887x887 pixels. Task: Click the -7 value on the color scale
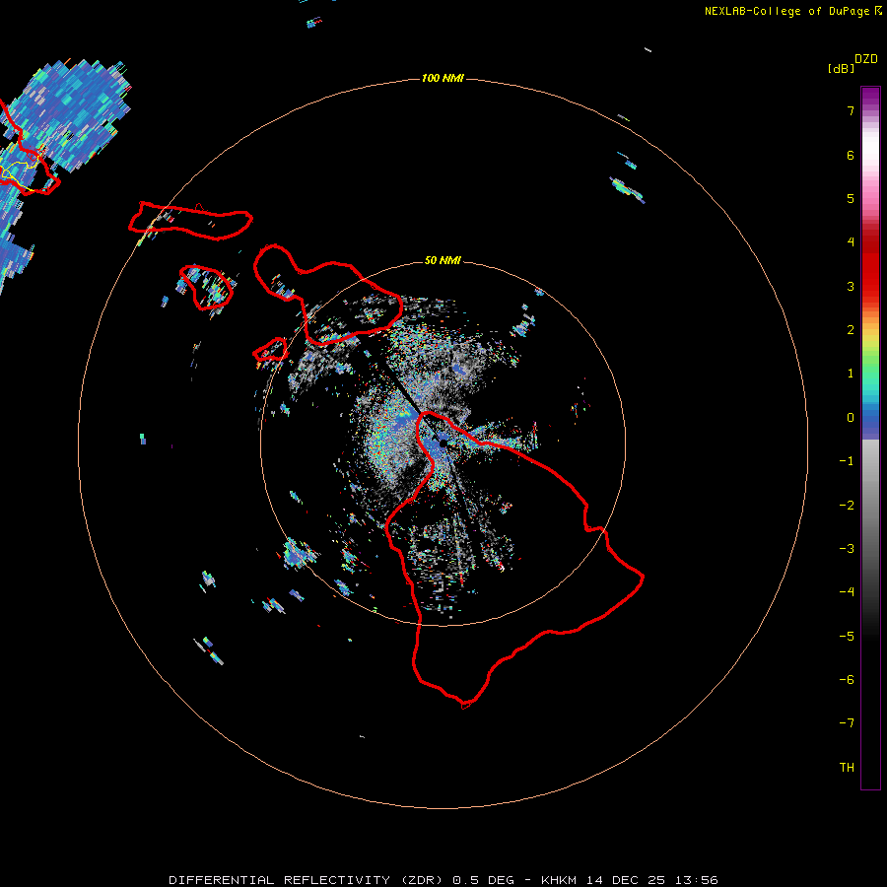pyautogui.click(x=847, y=723)
